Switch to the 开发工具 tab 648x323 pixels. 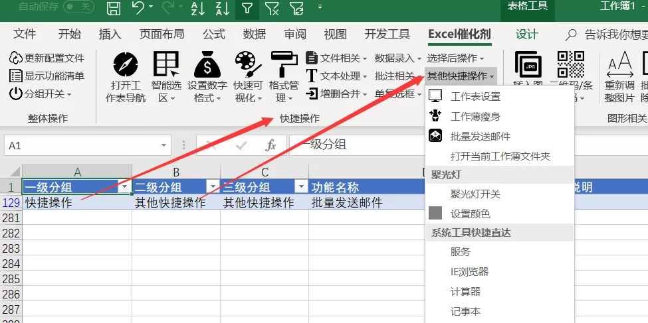[387, 34]
